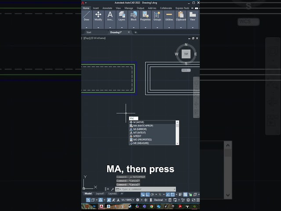The image size is (281, 211).
Task: Open the WCS dropdown under the ViewCube
Action: 186,70
